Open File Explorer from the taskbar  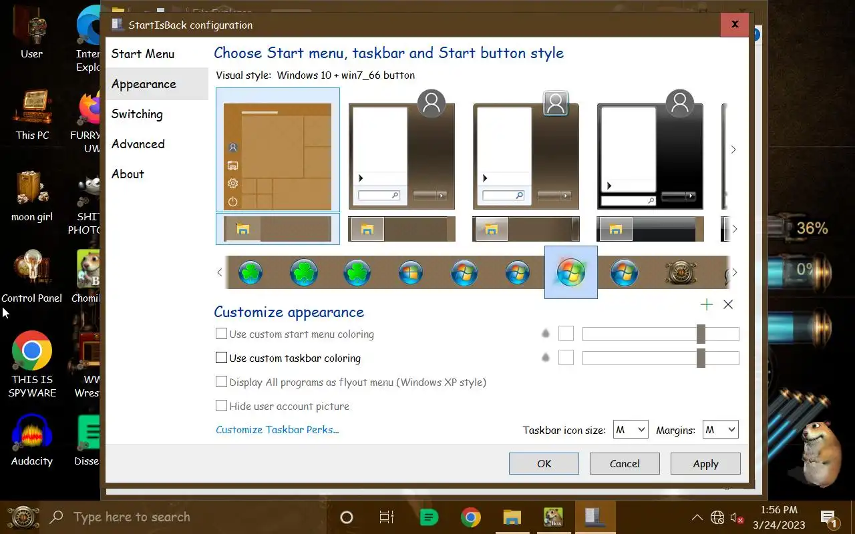click(512, 517)
